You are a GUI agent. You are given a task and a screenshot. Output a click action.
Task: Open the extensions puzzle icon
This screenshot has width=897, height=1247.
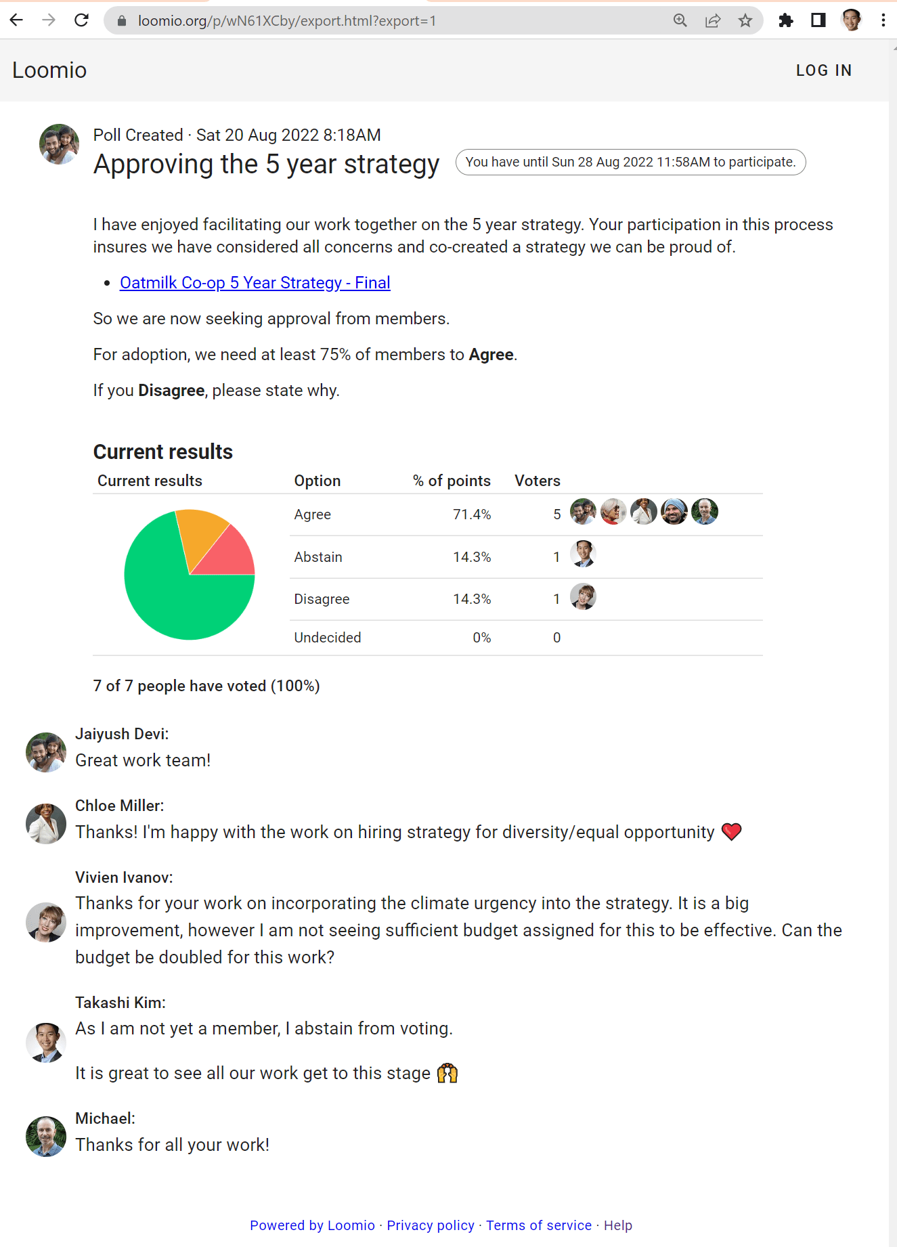point(786,21)
